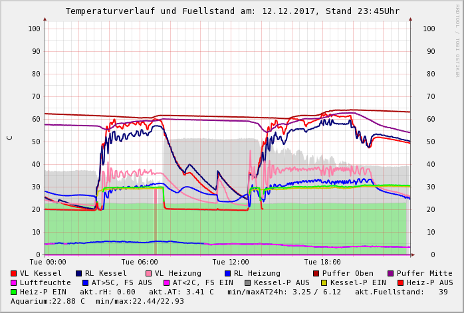This screenshot has width=464, height=313.
Task: Select the pink VL Heizung legend swatch
Action: pos(148,273)
